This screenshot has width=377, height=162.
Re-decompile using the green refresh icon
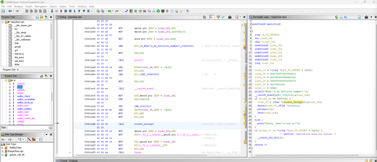(x=337, y=17)
